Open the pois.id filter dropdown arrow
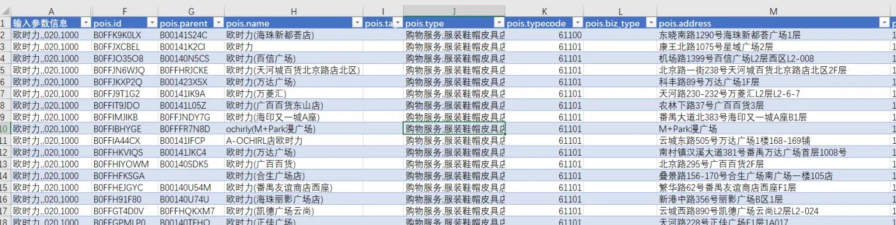 (x=152, y=23)
